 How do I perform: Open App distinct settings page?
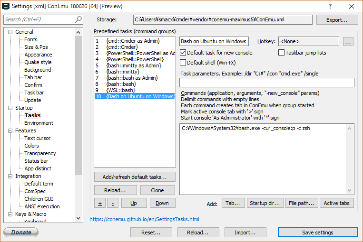(38, 168)
